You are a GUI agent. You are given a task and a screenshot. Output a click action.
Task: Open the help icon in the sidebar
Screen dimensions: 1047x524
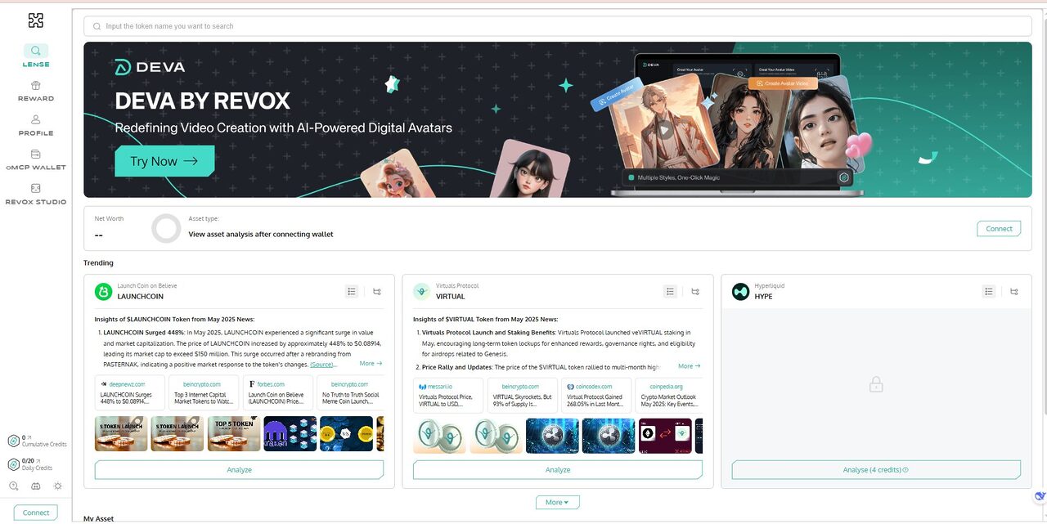(14, 486)
